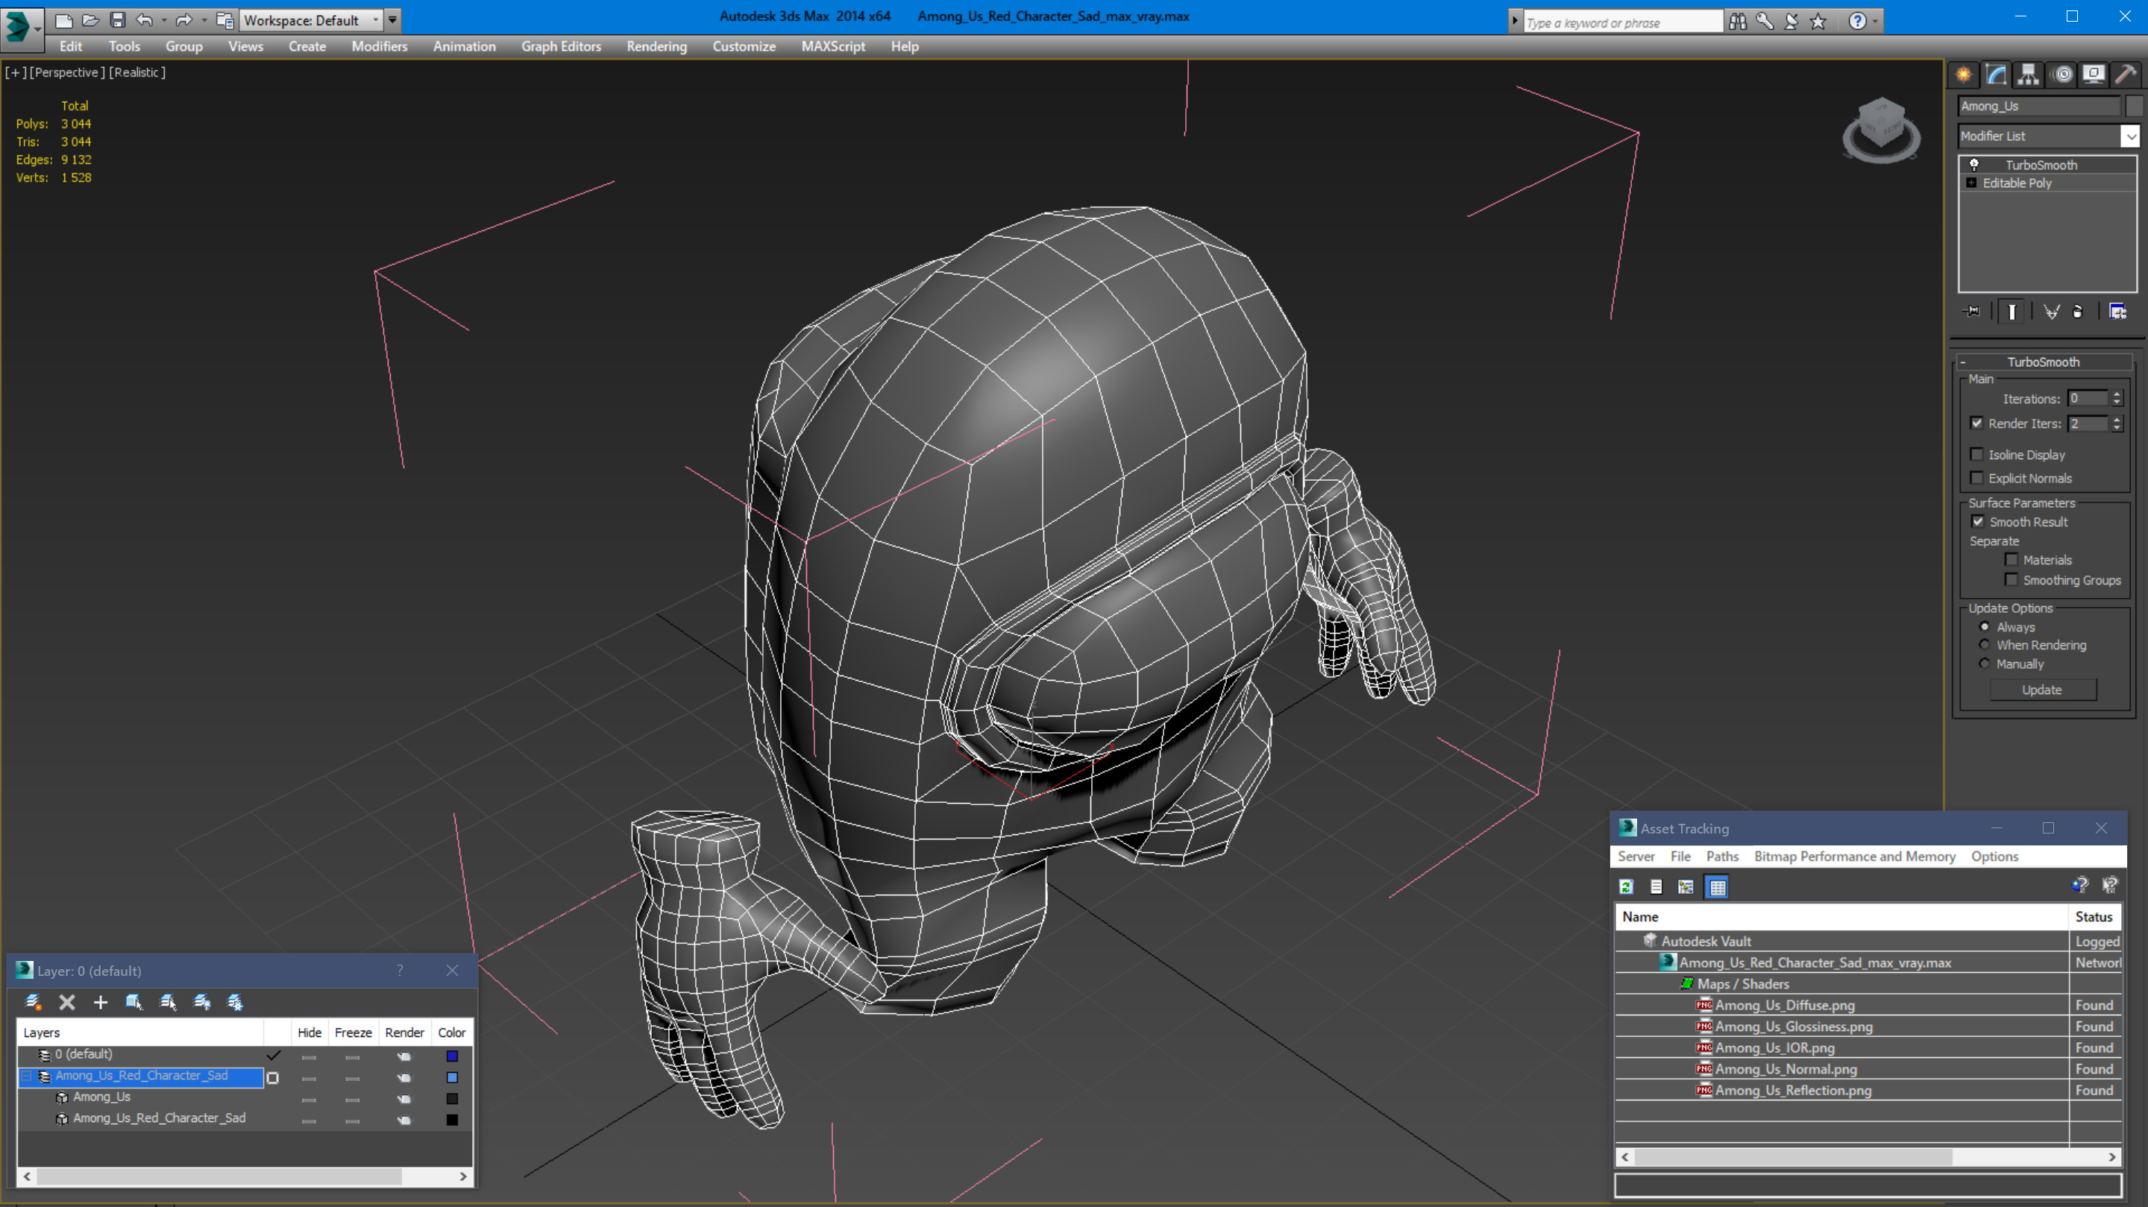Open the Create command panel tab
The image size is (2148, 1207).
pyautogui.click(x=1964, y=75)
